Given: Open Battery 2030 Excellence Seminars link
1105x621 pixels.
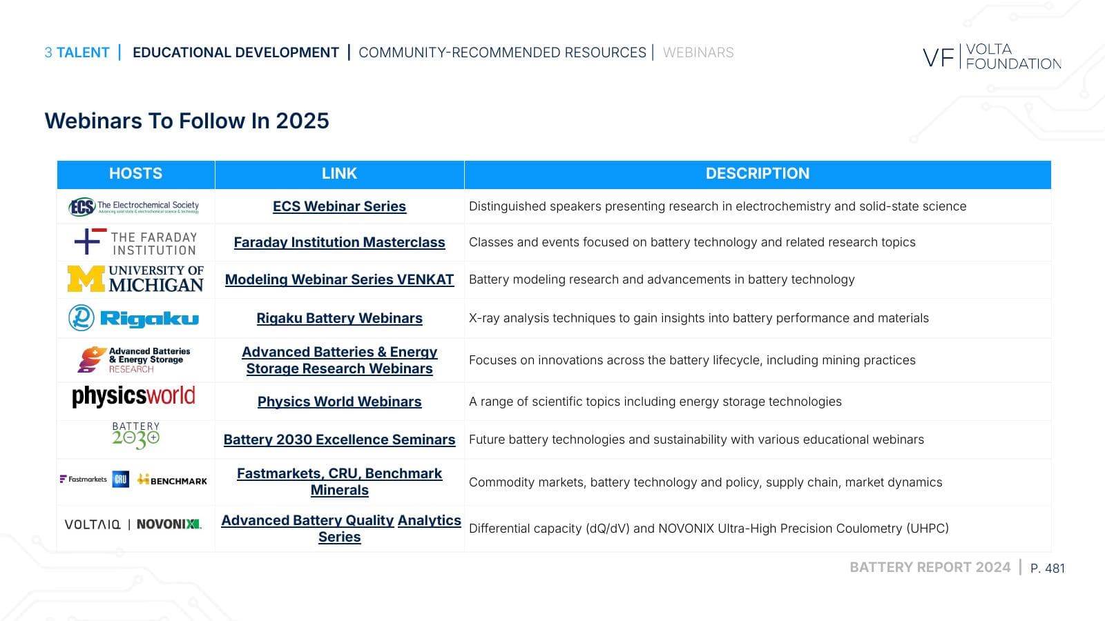Looking at the screenshot, I should pyautogui.click(x=339, y=440).
